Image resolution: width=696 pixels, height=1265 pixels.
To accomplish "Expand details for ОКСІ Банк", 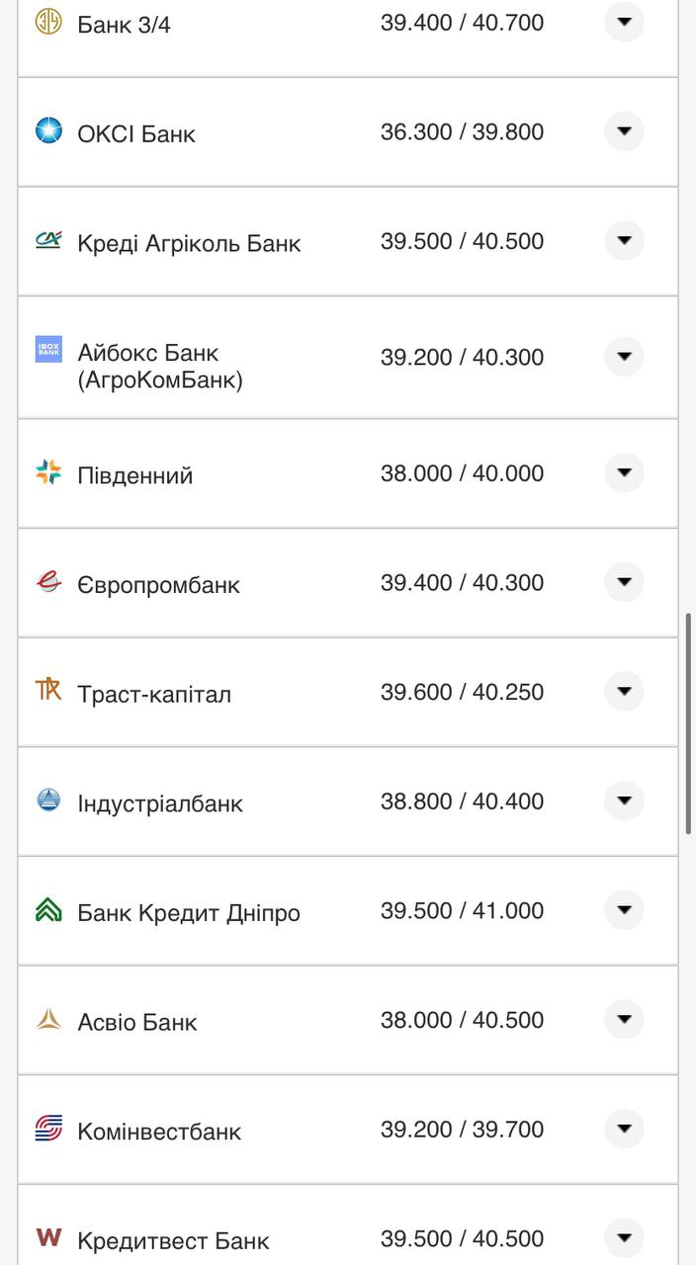I will tap(624, 130).
